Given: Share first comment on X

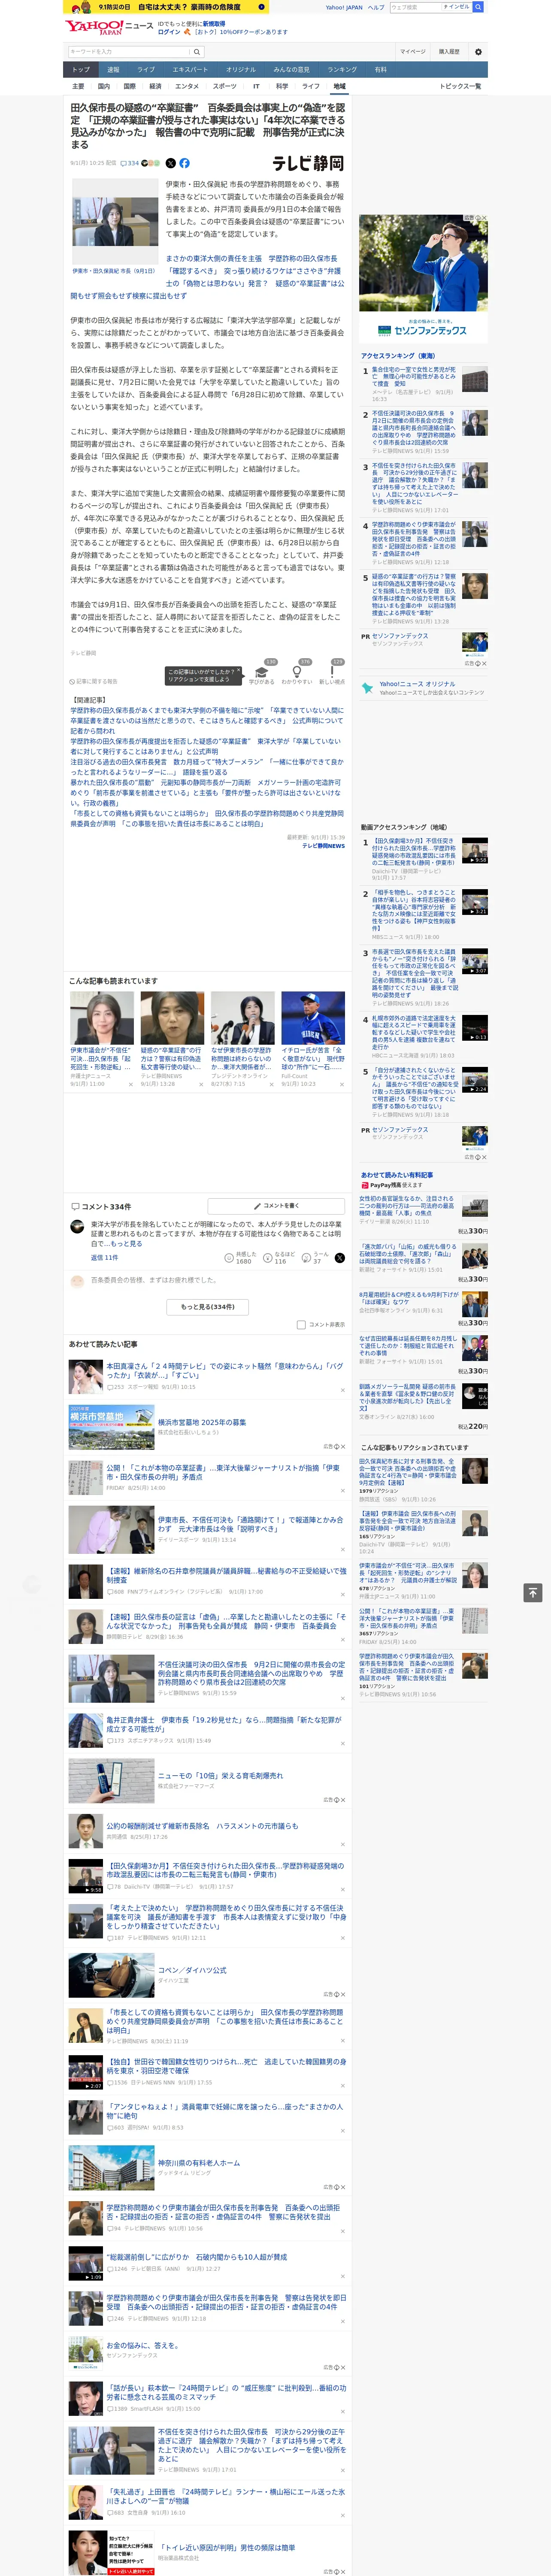Looking at the screenshot, I should click(x=340, y=1258).
